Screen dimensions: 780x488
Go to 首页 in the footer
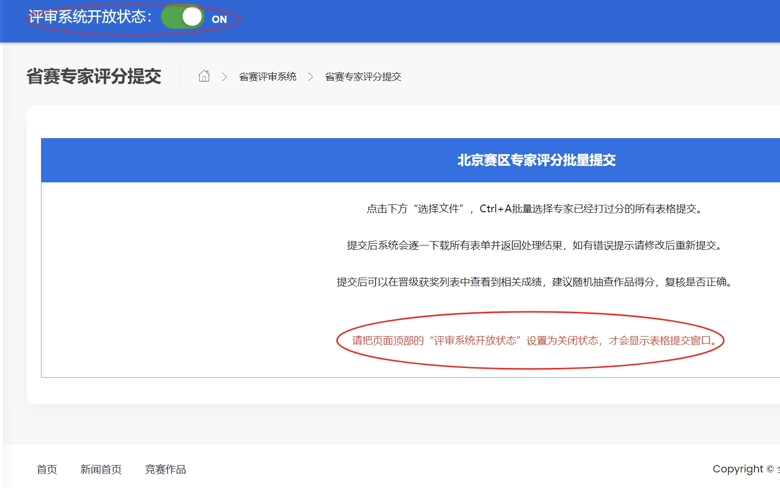pos(47,469)
